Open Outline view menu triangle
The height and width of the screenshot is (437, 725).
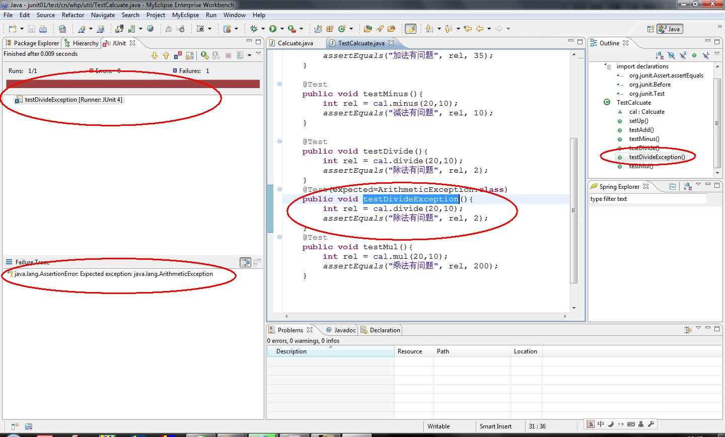coord(717,53)
